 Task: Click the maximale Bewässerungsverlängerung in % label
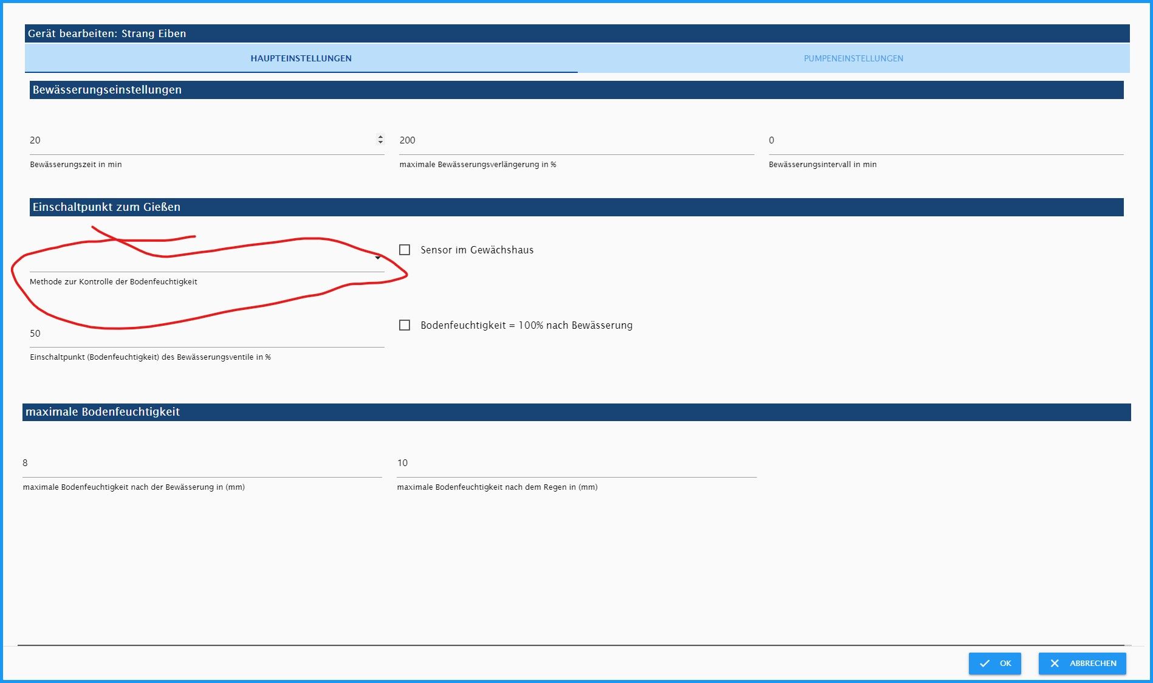477,165
